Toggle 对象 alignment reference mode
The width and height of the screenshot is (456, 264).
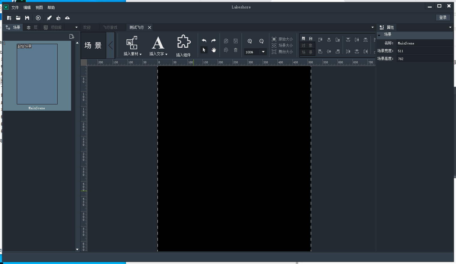[307, 46]
